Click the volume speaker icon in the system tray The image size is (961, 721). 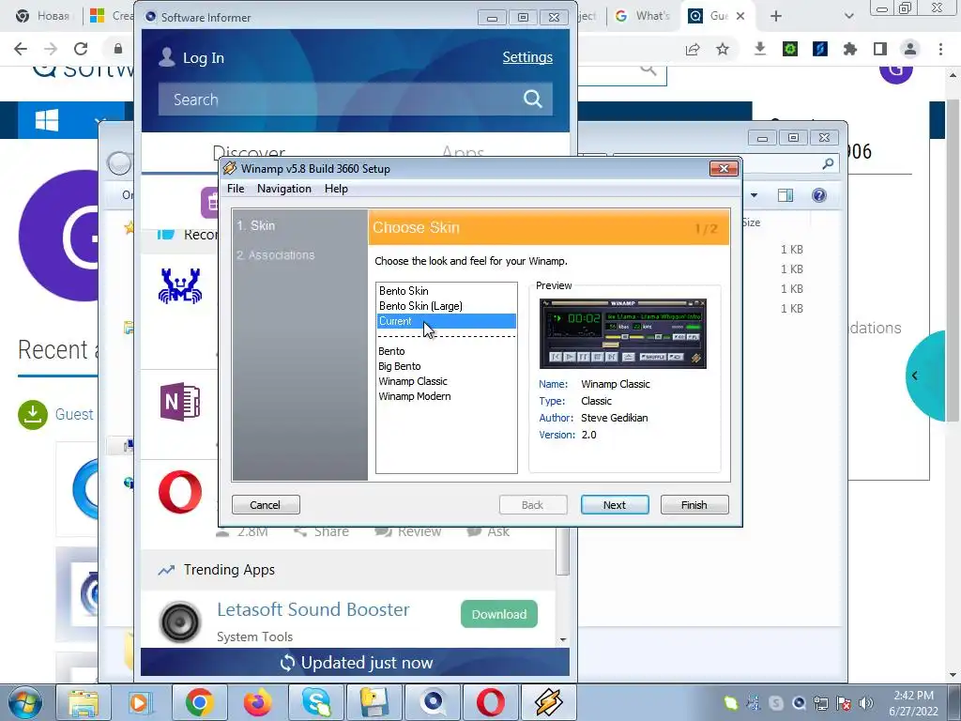pyautogui.click(x=866, y=703)
